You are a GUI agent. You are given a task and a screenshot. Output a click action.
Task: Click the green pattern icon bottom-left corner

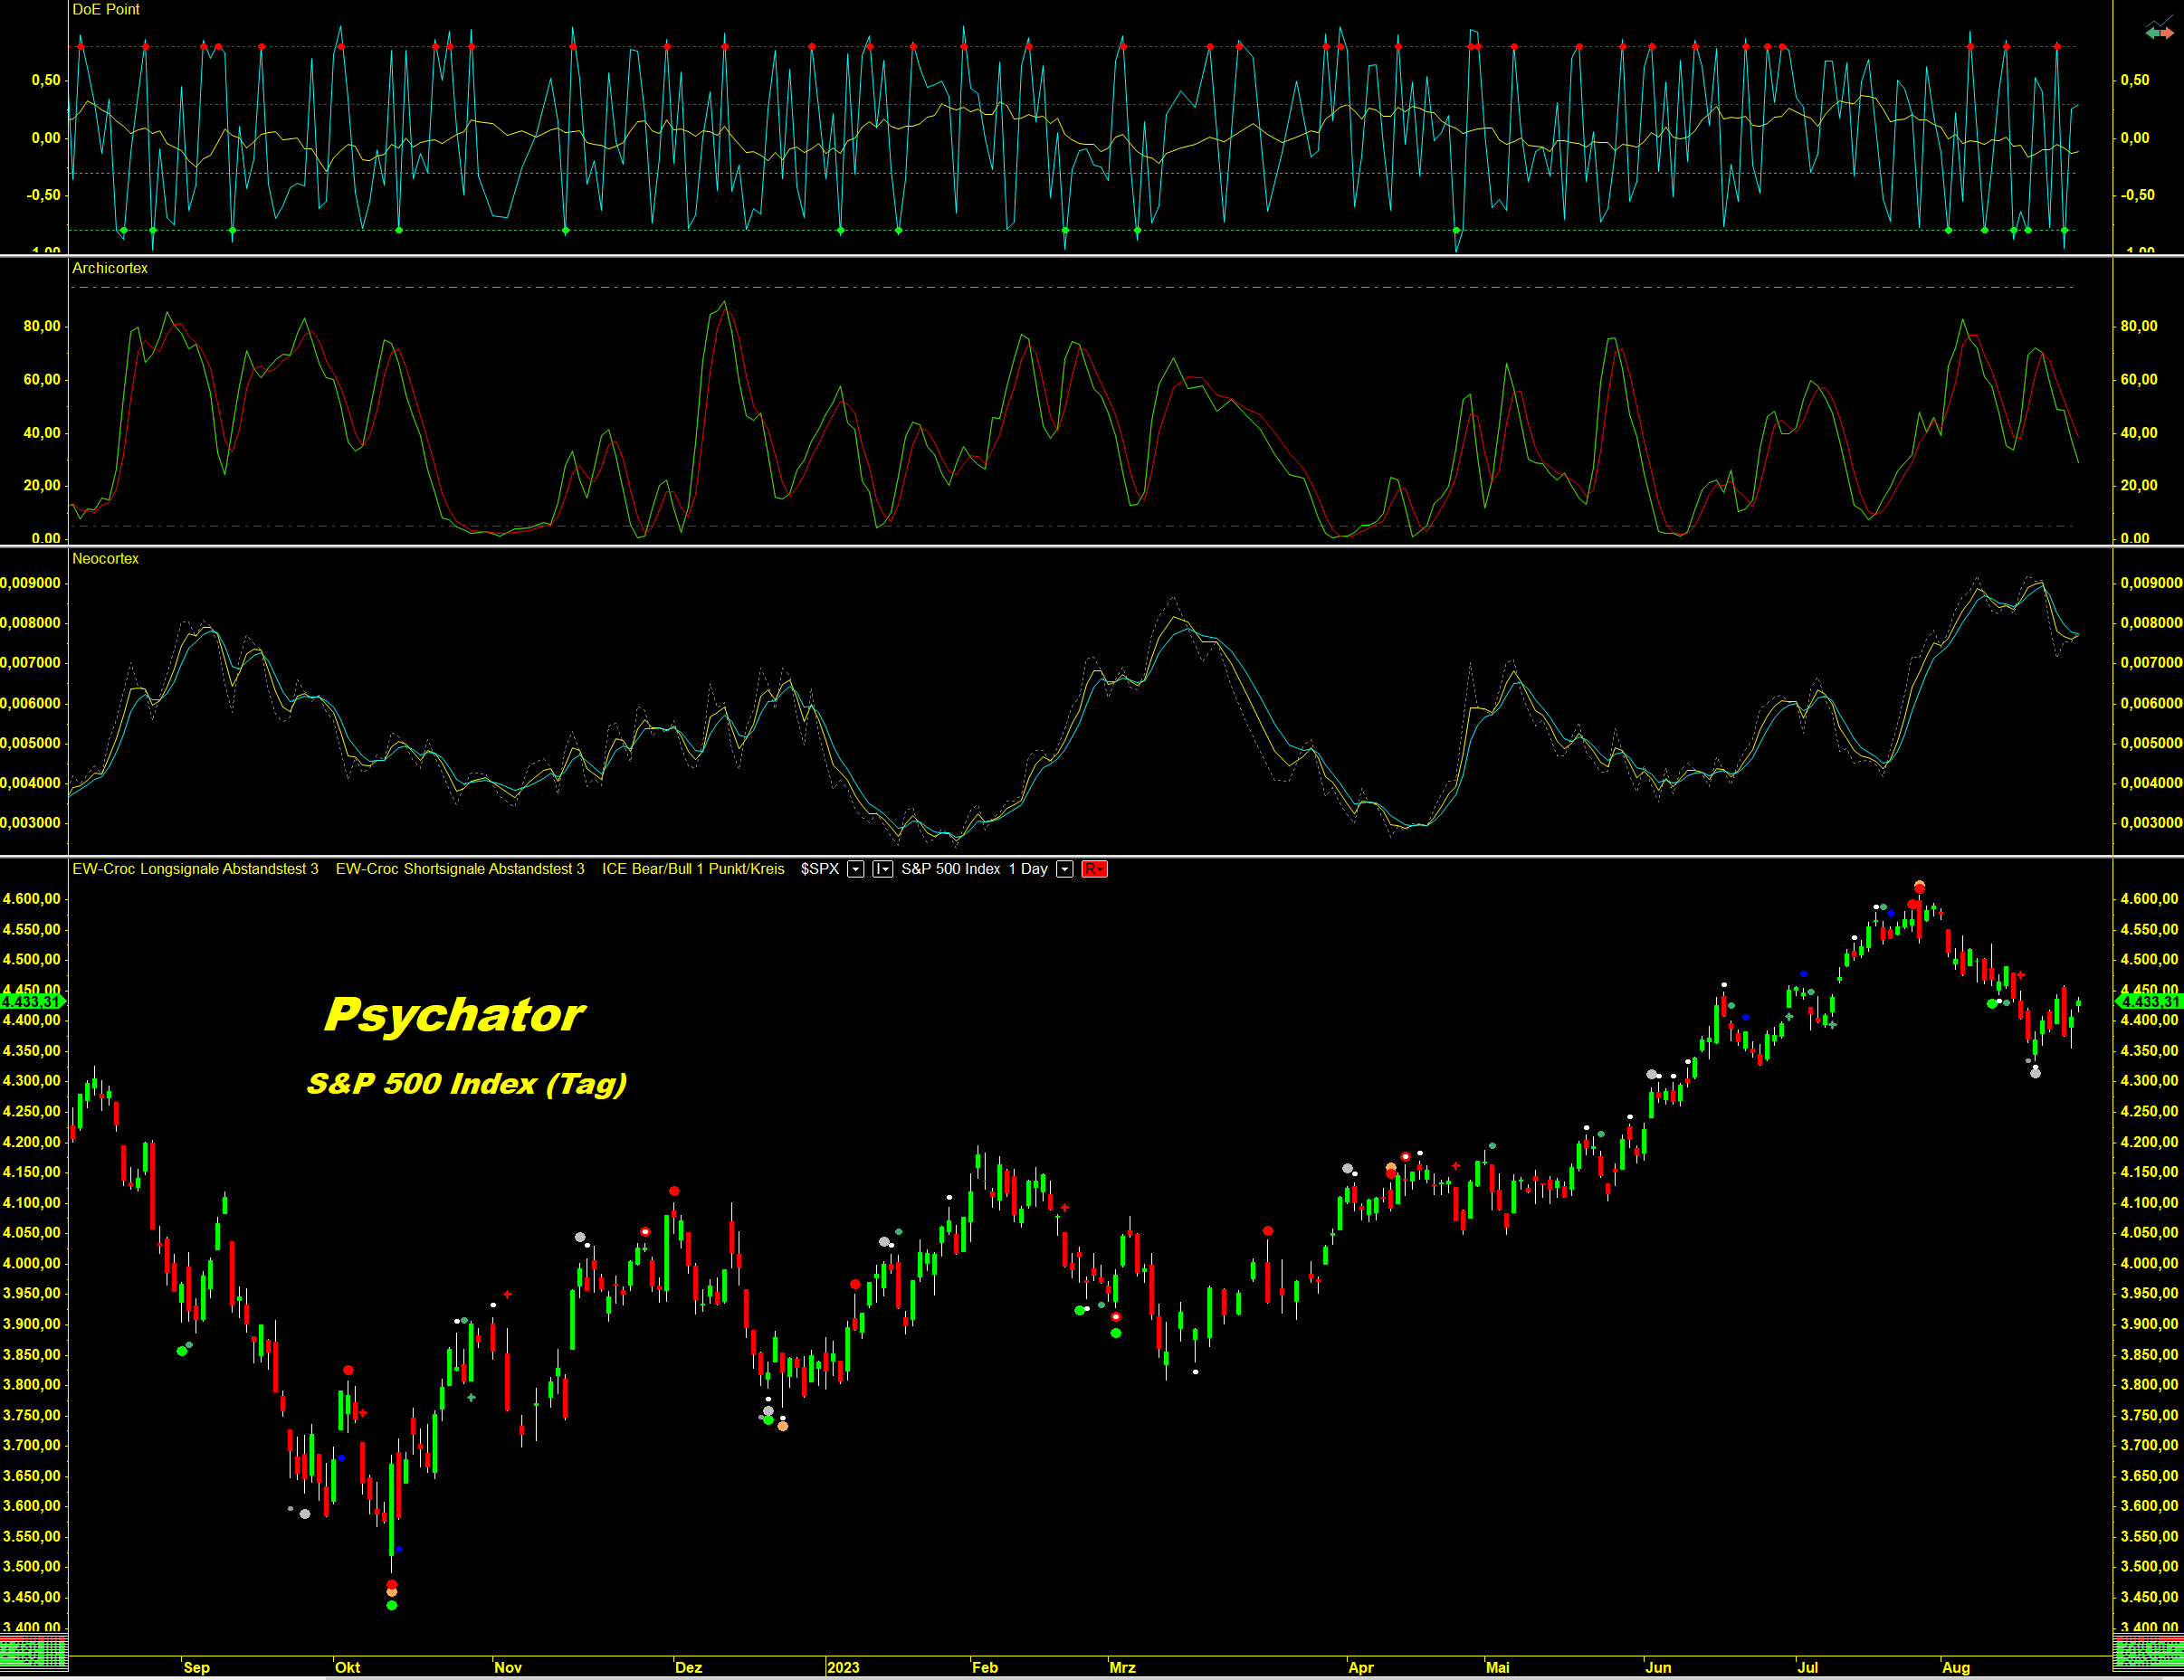click(33, 1652)
